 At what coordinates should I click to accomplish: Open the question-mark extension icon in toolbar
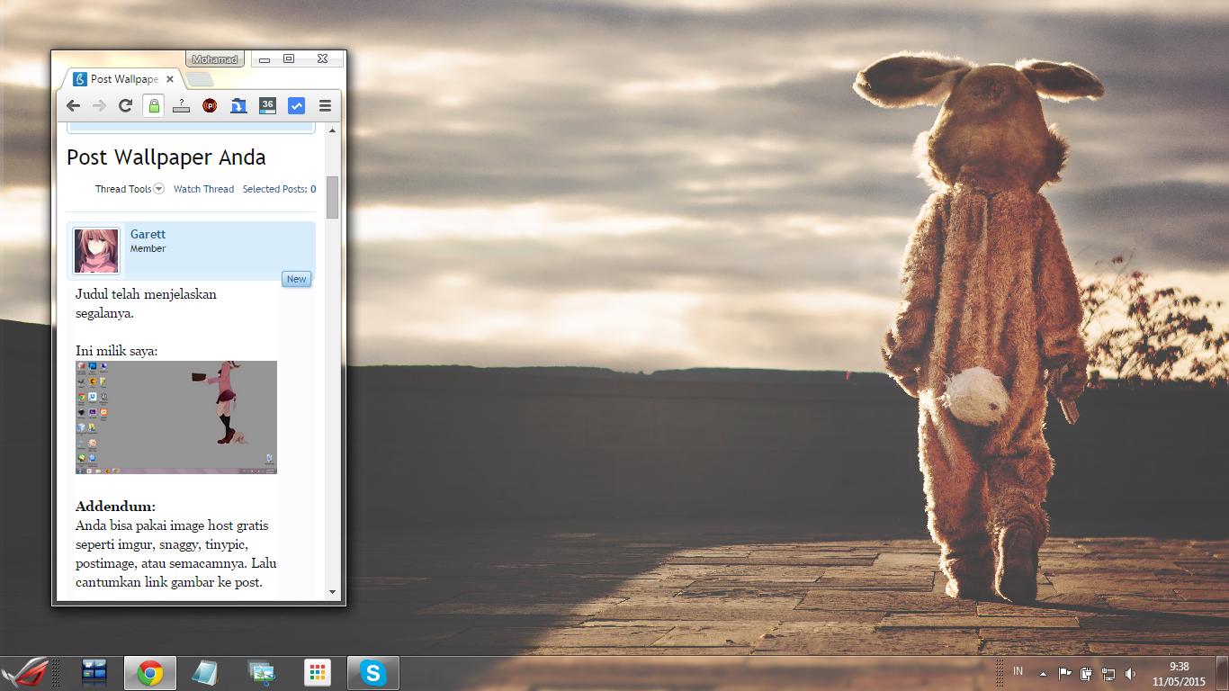tap(182, 106)
